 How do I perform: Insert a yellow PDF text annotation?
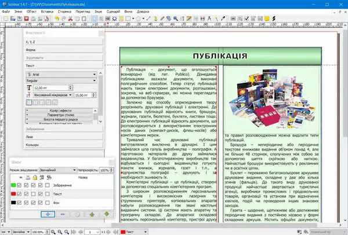pyautogui.click(x=267, y=19)
